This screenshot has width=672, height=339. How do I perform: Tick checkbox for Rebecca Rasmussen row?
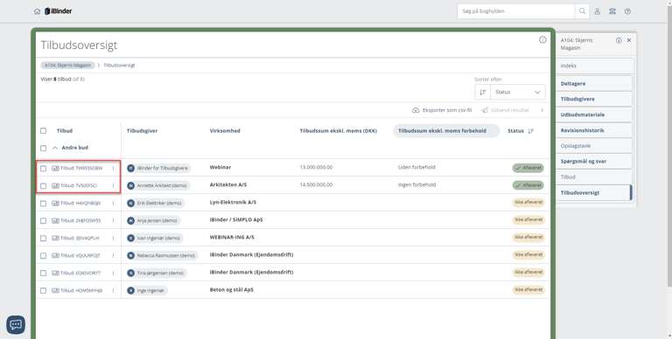click(43, 256)
